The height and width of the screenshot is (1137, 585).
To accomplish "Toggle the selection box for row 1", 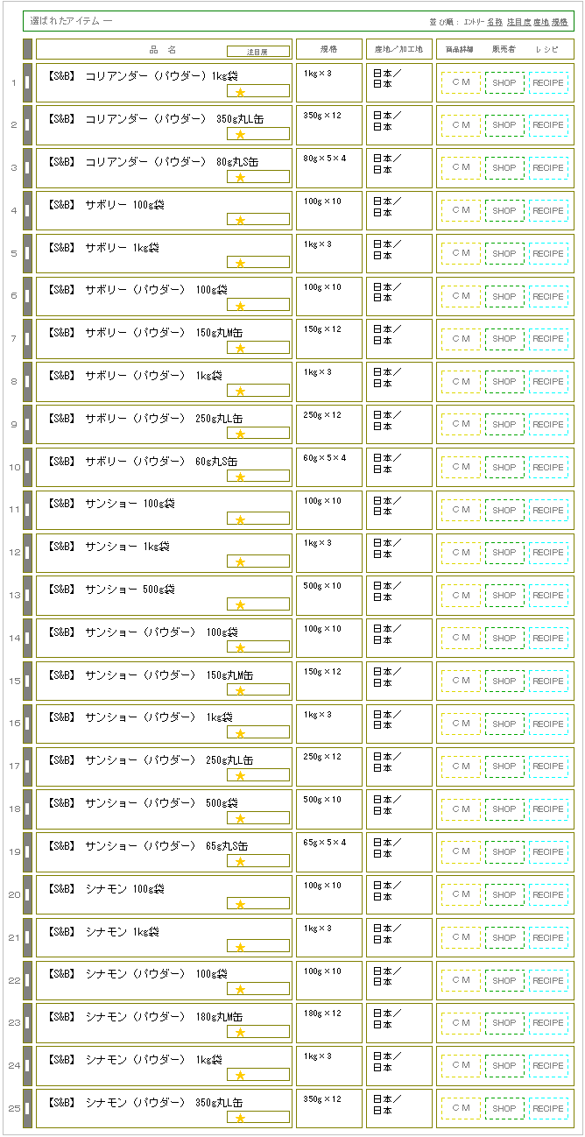I will pos(27,82).
